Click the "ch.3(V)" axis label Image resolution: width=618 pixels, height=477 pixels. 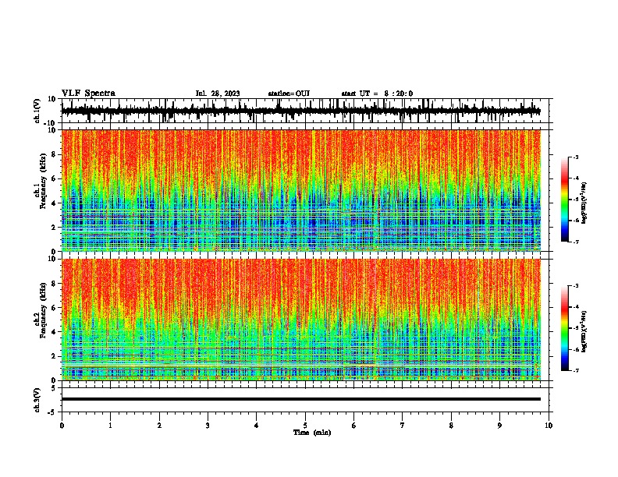click(37, 400)
